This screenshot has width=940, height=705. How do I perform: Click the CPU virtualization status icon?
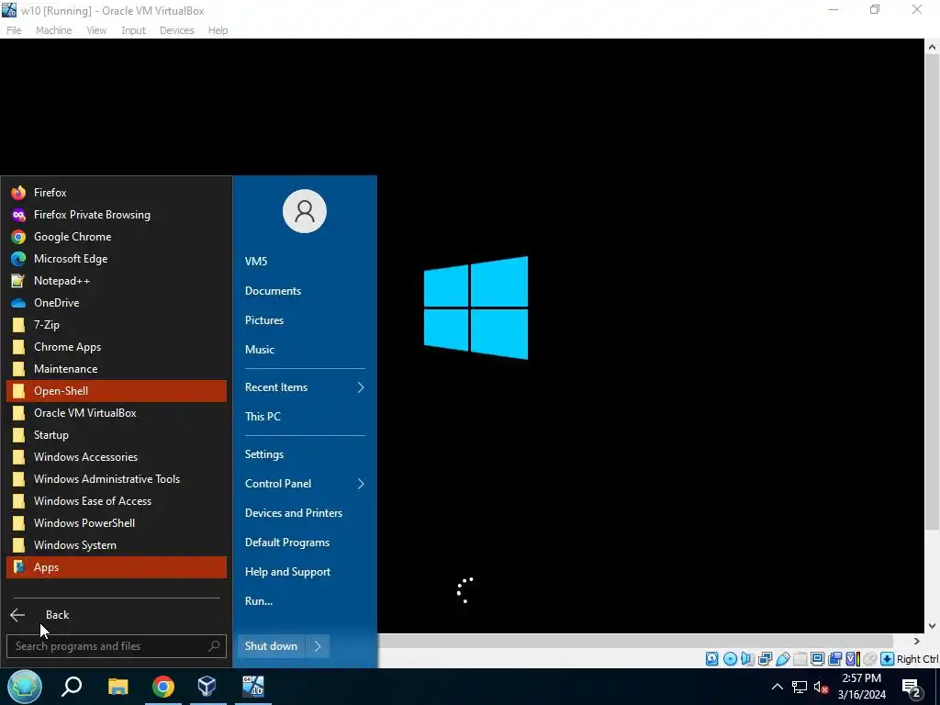pyautogui.click(x=852, y=659)
